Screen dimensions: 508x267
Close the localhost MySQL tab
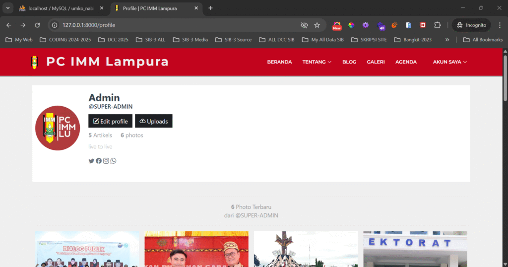pos(102,8)
